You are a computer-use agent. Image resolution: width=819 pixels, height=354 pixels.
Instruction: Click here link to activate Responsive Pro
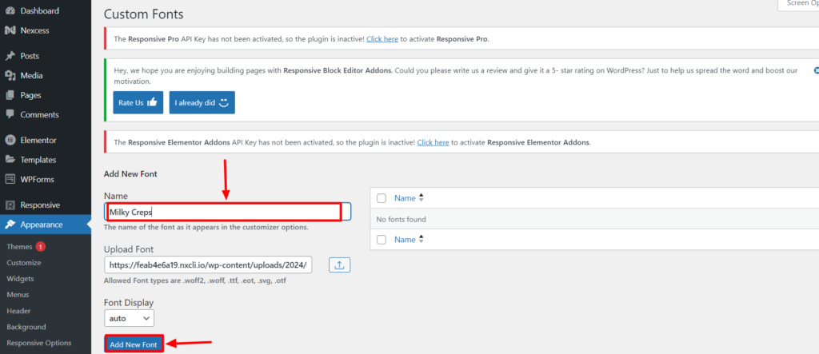382,38
